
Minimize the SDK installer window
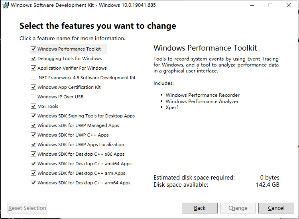[x=252, y=6]
